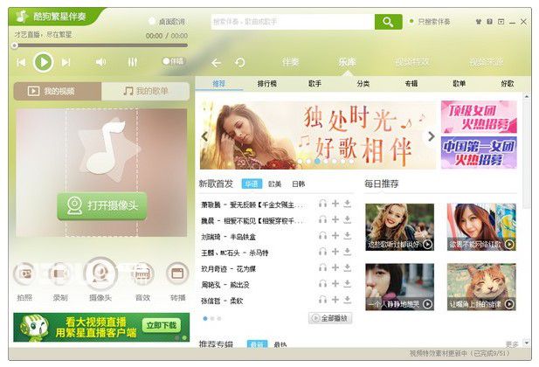This screenshot has height=367, width=539.
Task: Toggle 桌面歌词 desktop lyrics
Action: point(167,22)
